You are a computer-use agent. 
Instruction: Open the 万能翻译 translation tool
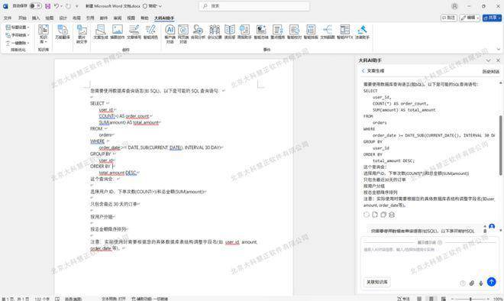tap(63, 32)
